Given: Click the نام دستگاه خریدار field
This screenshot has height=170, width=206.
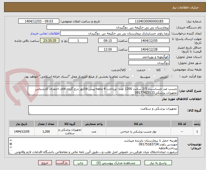Looking at the screenshot, I should [x=108, y=27].
